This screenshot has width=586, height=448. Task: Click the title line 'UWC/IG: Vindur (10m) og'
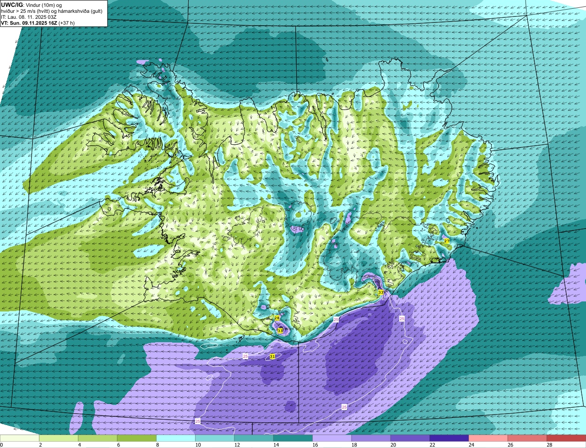coord(32,5)
